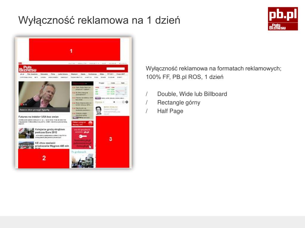Open the Firma menu item
Viewport: 305px width, 228px height.
coord(53,74)
